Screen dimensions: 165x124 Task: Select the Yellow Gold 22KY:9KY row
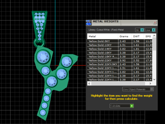[120, 64]
